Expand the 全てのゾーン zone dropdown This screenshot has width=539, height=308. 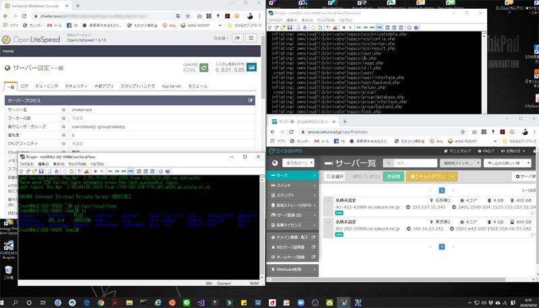point(300,163)
